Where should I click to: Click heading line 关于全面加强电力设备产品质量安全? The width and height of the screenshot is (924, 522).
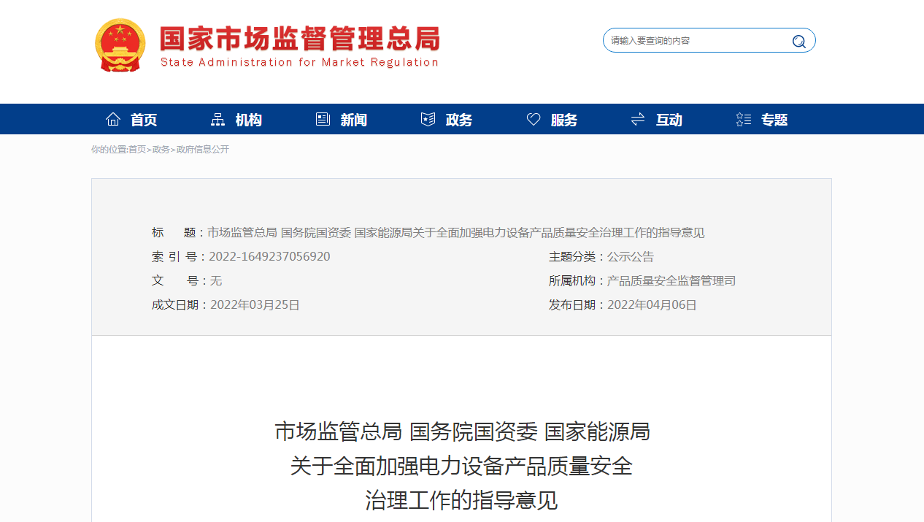461,466
